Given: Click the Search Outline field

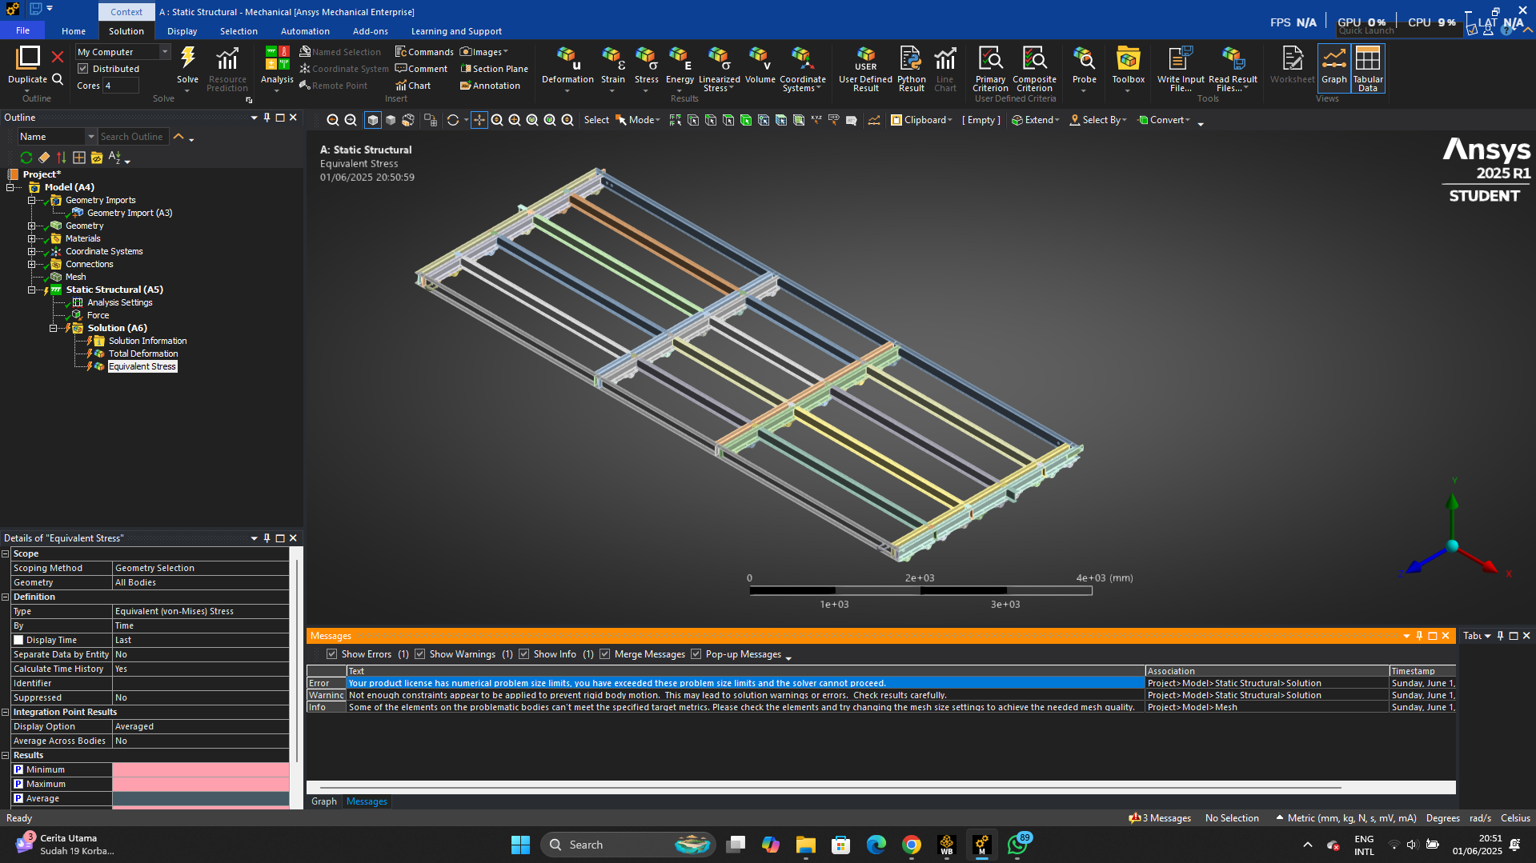Looking at the screenshot, I should pyautogui.click(x=134, y=137).
